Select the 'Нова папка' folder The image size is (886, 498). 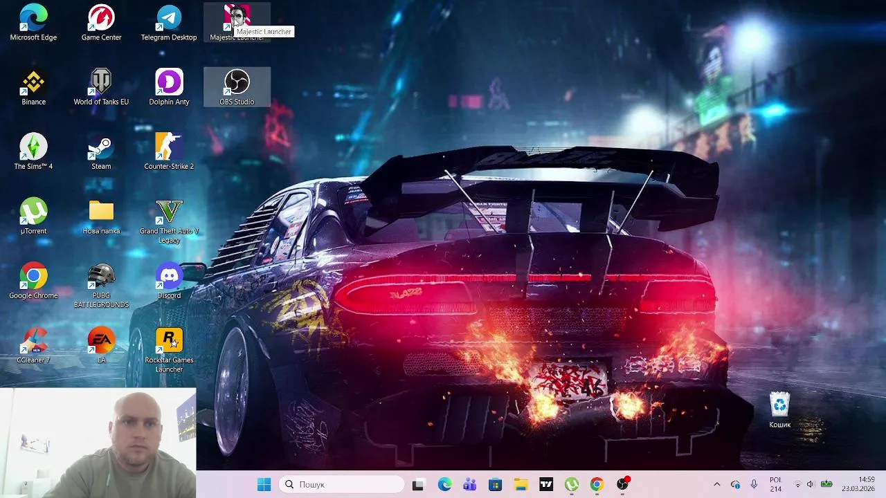[101, 216]
